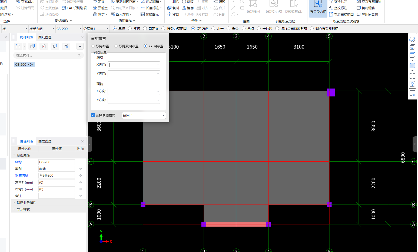Select the 布置受力筋 tool
The width and height of the screenshot is (418, 252).
coord(318,8)
